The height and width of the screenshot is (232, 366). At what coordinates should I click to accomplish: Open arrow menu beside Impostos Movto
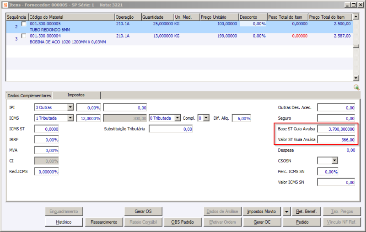click(x=286, y=211)
